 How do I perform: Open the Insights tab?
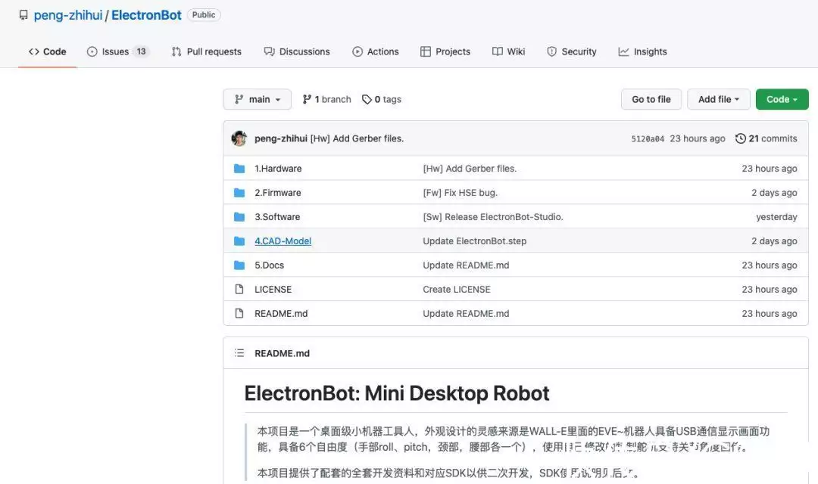click(x=643, y=51)
